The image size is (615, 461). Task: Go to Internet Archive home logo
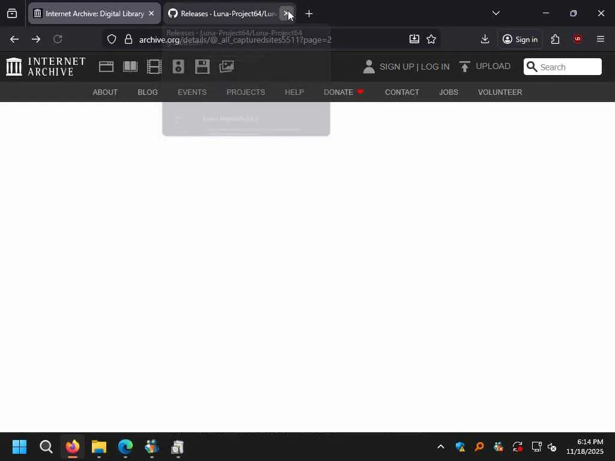pos(46,67)
